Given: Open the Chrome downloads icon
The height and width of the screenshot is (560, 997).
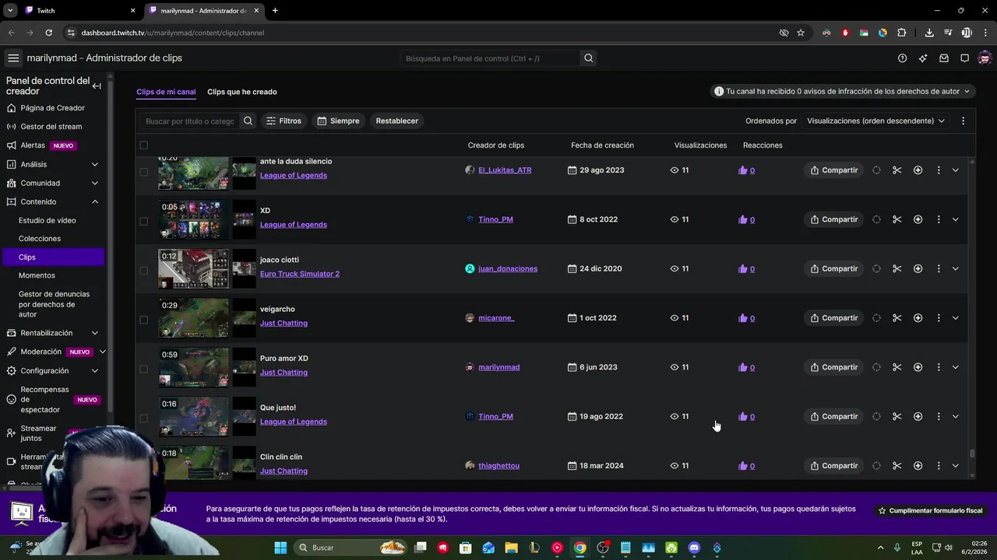Looking at the screenshot, I should click(929, 33).
